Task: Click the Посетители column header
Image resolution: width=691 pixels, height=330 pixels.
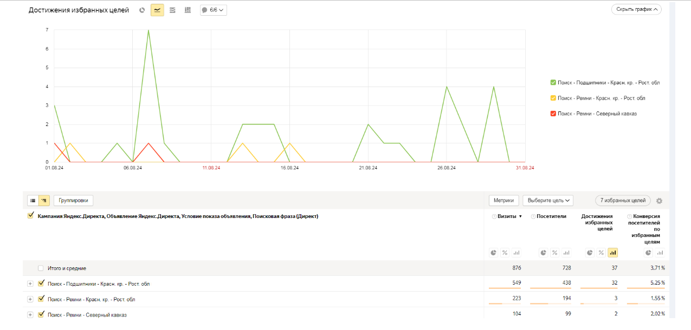Action: tap(551, 216)
